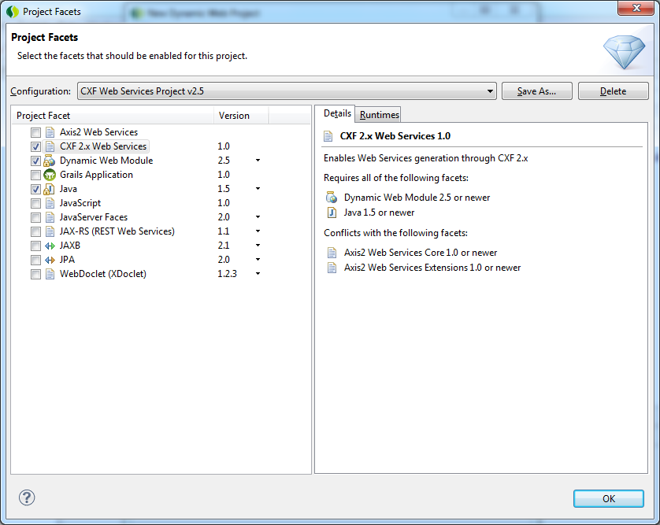Click Axis2 Web Services Extensions conflict icon
Image resolution: width=660 pixels, height=525 pixels.
[x=332, y=268]
